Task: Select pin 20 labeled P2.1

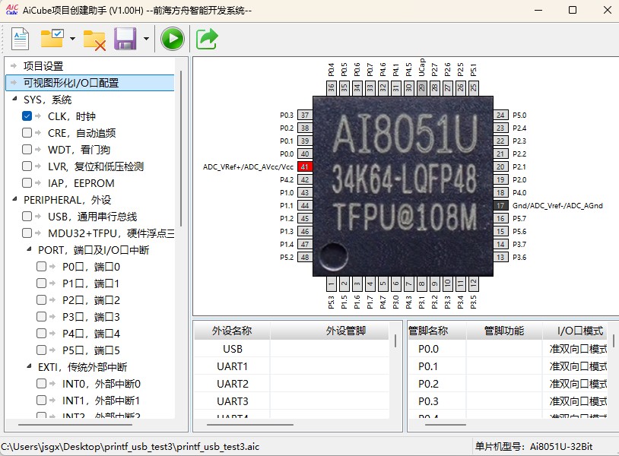Action: click(500, 167)
